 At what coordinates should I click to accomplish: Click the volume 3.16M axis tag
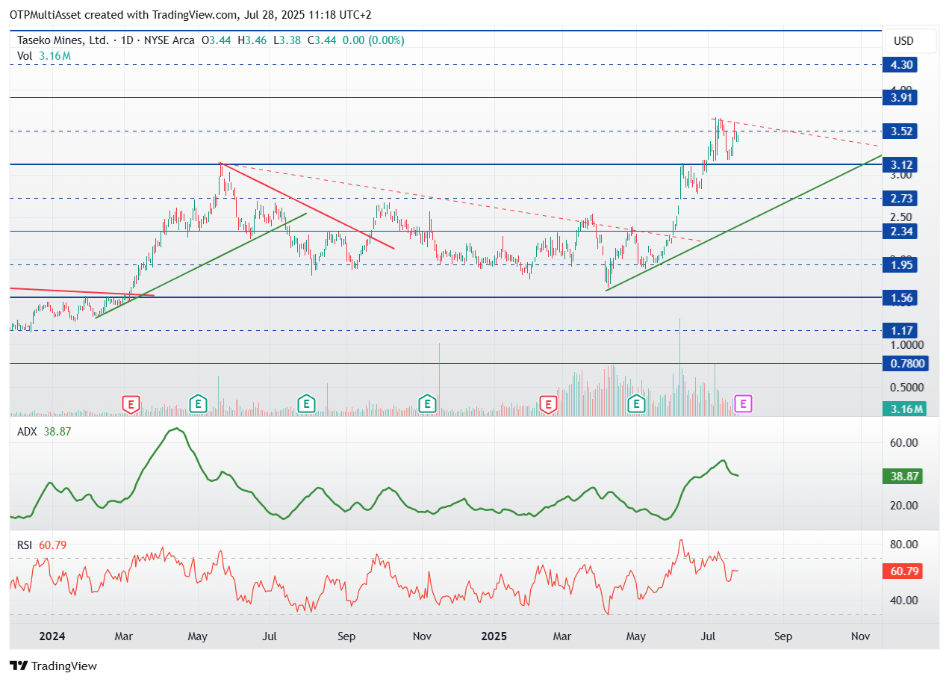point(903,409)
